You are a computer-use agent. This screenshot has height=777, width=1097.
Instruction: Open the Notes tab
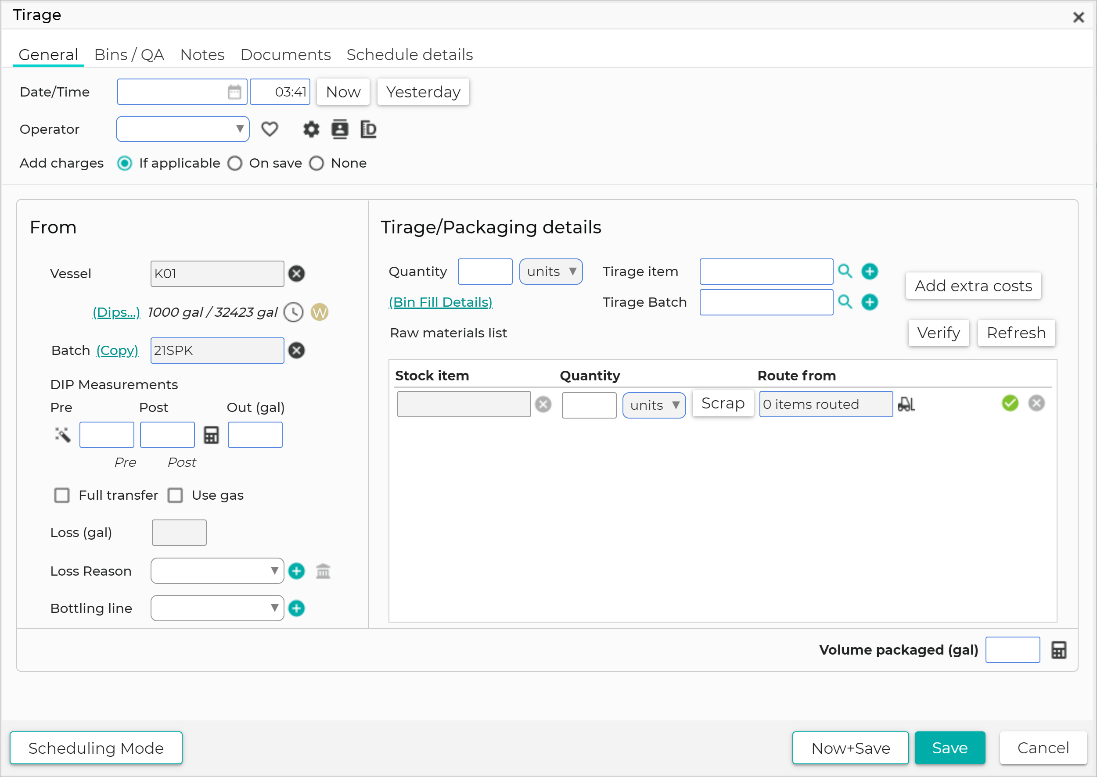pyautogui.click(x=202, y=54)
